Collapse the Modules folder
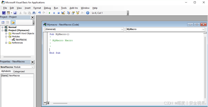Viewport: 208px width, 107px height. (x=6, y=37)
